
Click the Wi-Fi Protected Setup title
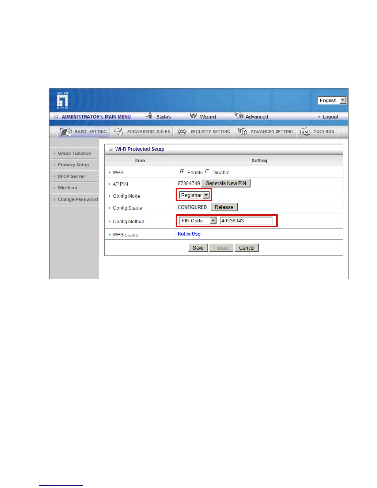(140, 149)
